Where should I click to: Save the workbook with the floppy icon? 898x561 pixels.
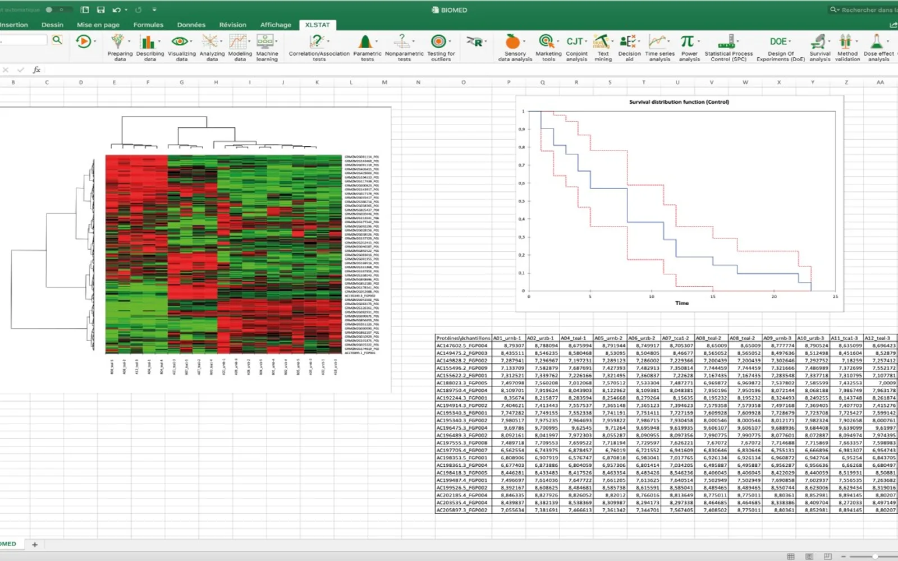100,10
